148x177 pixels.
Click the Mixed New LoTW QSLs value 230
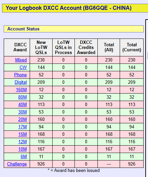click(41, 60)
